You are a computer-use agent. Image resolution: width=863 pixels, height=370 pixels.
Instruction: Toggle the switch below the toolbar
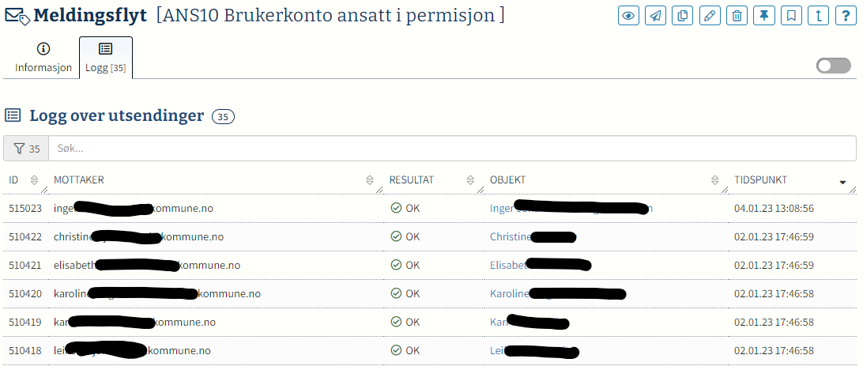tap(833, 66)
